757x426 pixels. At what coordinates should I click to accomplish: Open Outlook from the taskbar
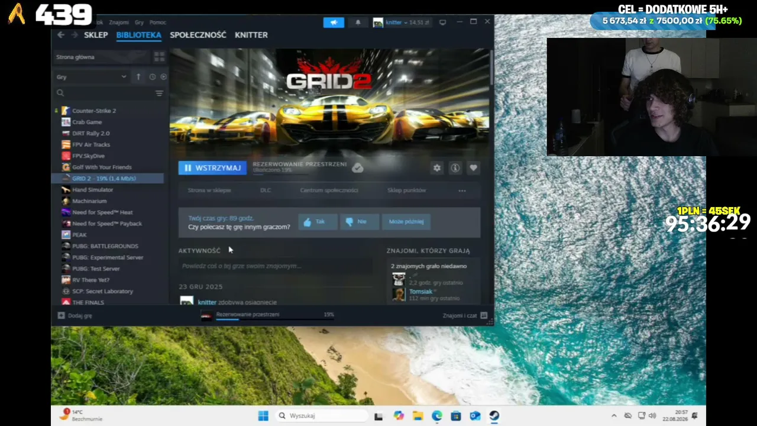point(475,416)
